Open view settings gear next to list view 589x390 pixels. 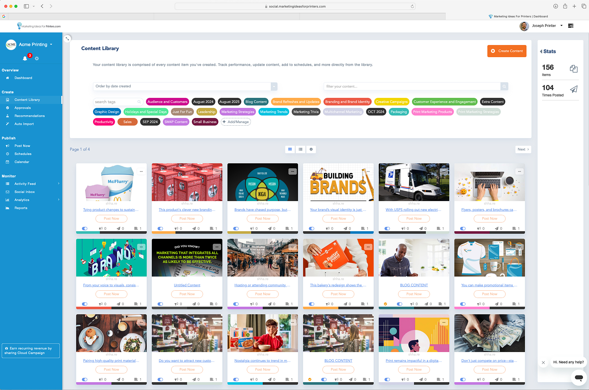tap(311, 149)
